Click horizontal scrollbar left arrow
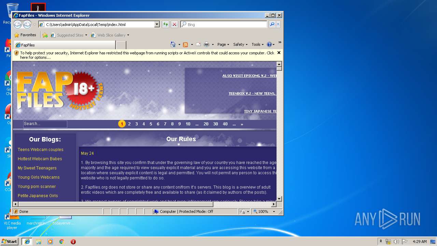 (16, 204)
